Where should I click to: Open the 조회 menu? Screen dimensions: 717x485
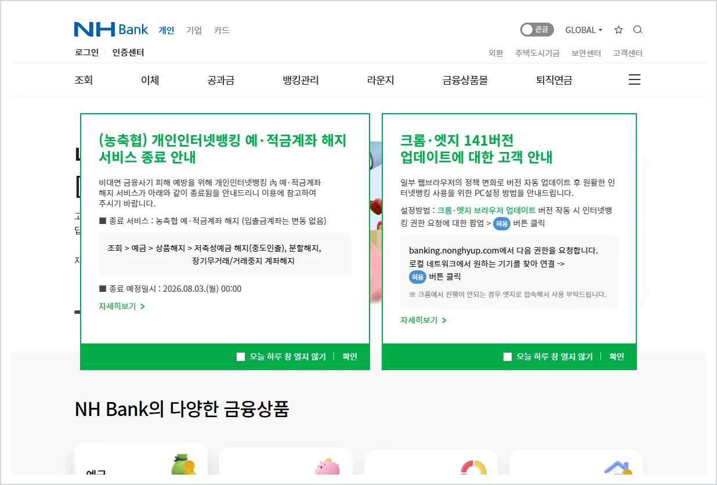pyautogui.click(x=84, y=81)
